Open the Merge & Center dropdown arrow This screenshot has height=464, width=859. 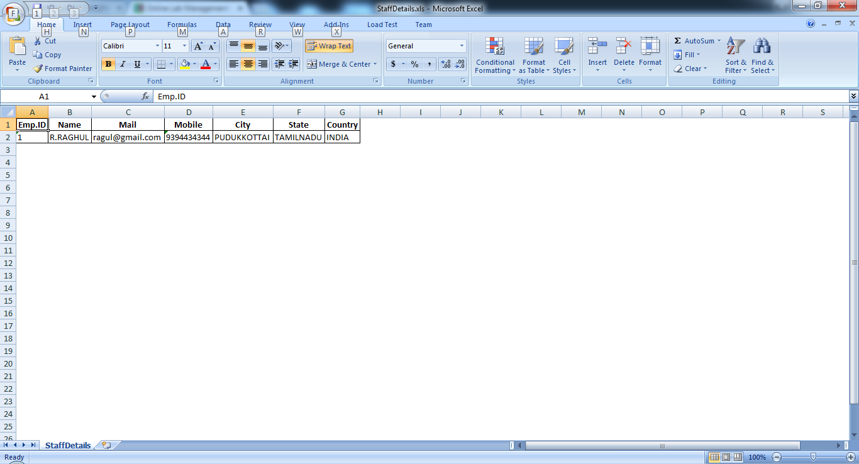375,64
